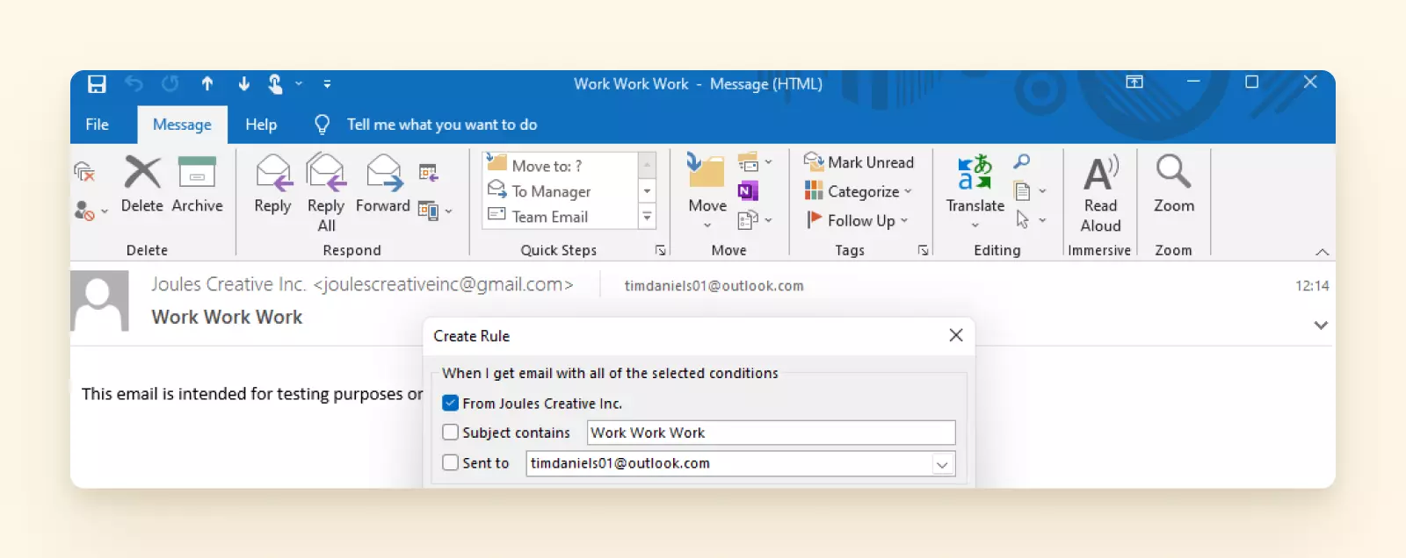Expand the Quick Steps gallery

tap(647, 216)
